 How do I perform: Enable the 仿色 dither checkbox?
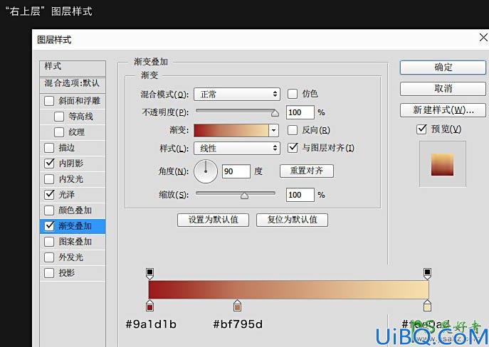click(293, 94)
